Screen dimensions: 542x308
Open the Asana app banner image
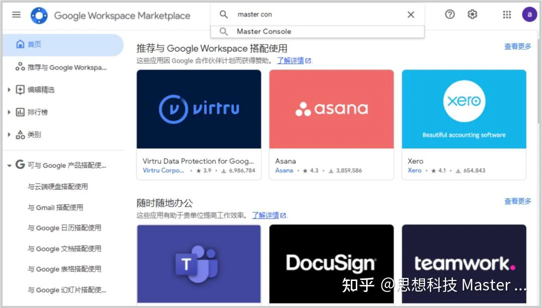click(332, 109)
